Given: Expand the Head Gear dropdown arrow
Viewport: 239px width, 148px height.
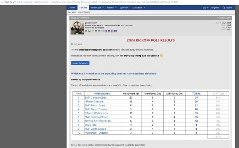Looking at the screenshot, I should click(x=103, y=8).
